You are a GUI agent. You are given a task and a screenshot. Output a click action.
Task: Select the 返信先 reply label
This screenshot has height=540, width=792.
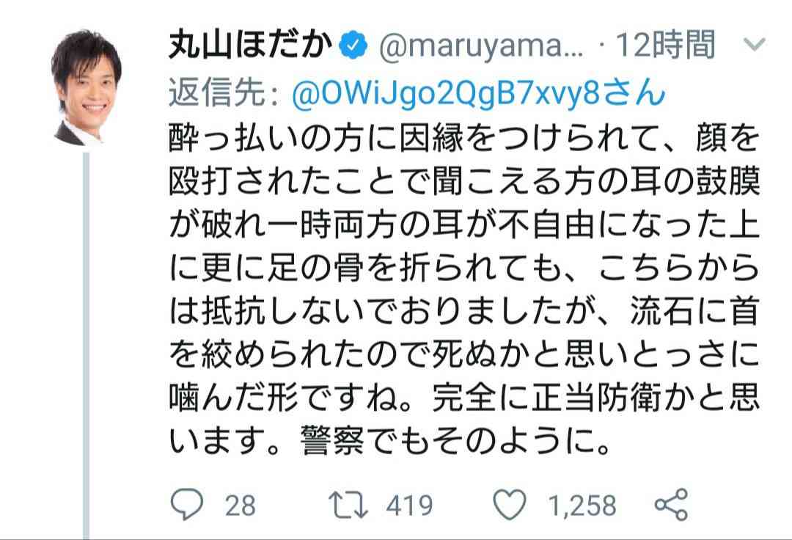[223, 93]
